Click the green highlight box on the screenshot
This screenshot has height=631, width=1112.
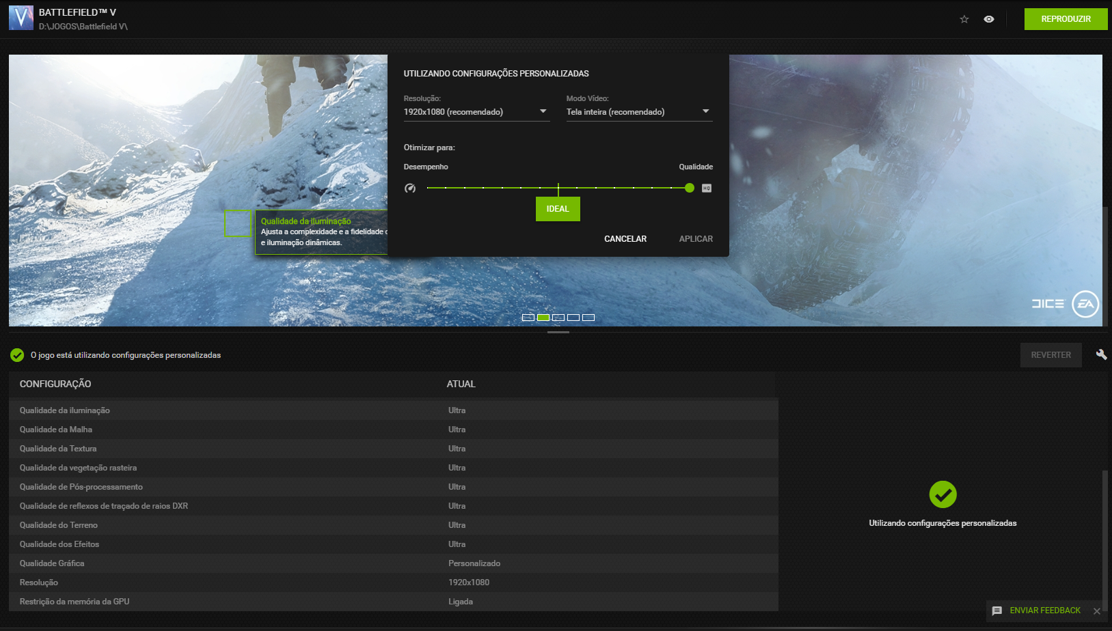pos(238,223)
